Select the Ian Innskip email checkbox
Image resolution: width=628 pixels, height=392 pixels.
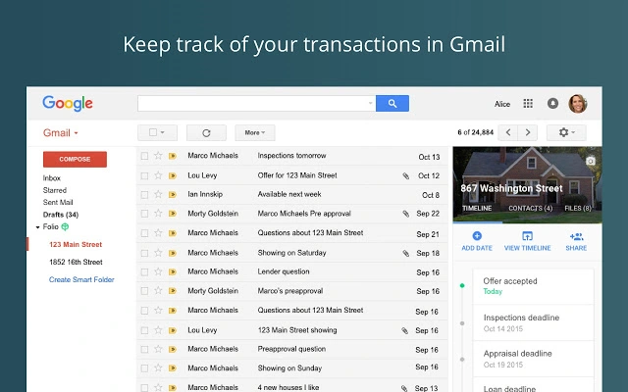(x=144, y=195)
